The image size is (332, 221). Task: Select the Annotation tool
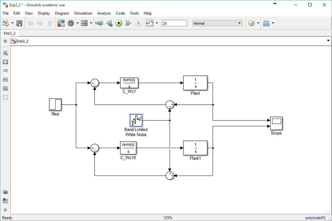[x=5, y=79]
